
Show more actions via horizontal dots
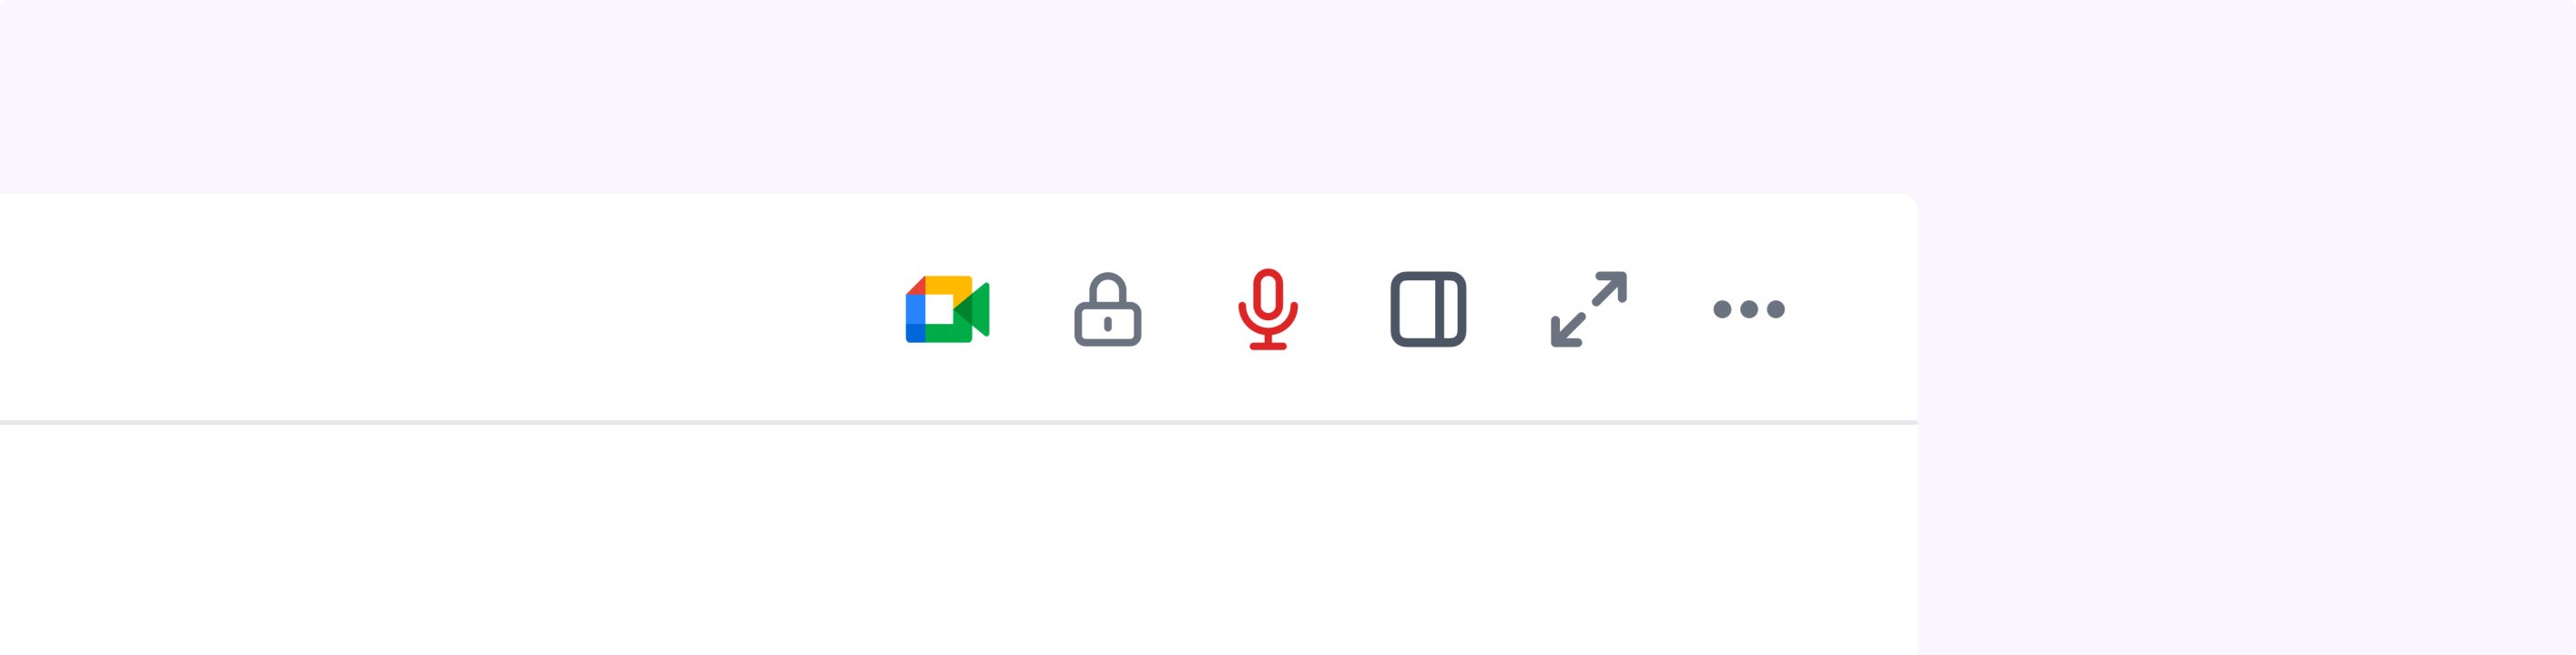pyautogui.click(x=1749, y=309)
